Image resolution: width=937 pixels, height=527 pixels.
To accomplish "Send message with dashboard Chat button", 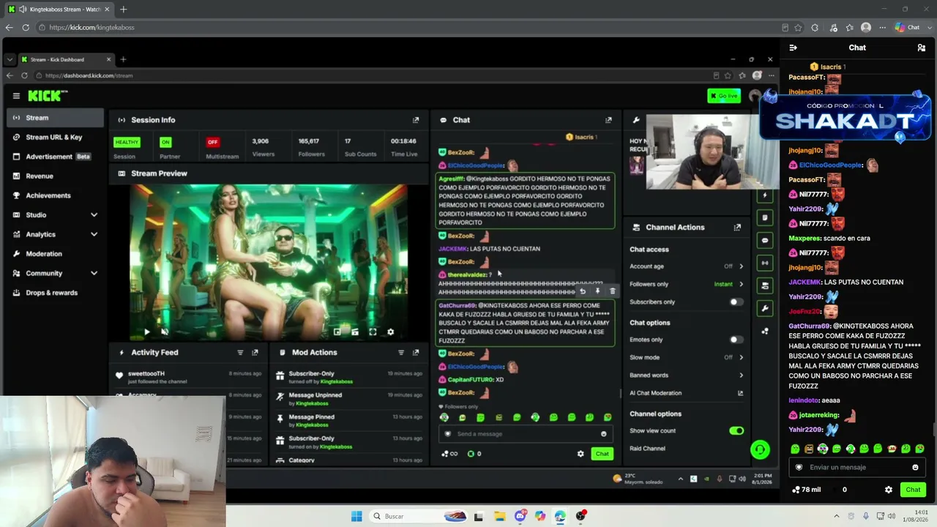I will 602,454.
